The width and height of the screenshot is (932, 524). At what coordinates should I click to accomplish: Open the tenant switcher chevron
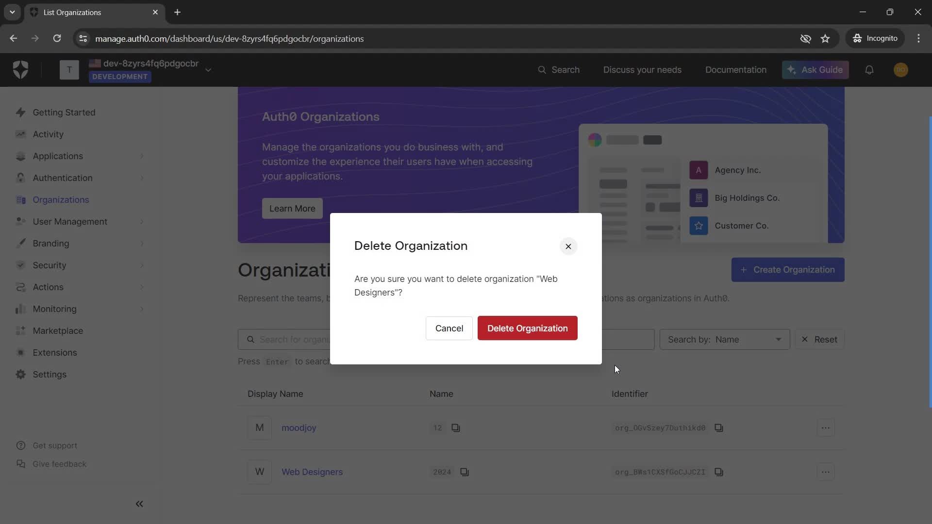point(208,70)
